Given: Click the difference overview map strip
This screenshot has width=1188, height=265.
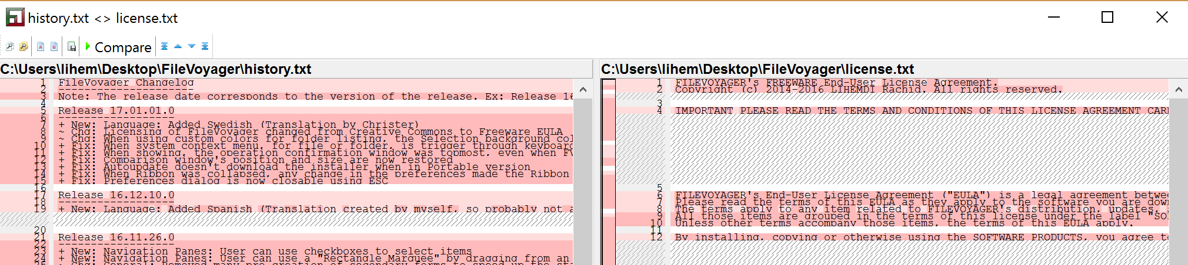Looking at the screenshot, I should click(x=609, y=172).
